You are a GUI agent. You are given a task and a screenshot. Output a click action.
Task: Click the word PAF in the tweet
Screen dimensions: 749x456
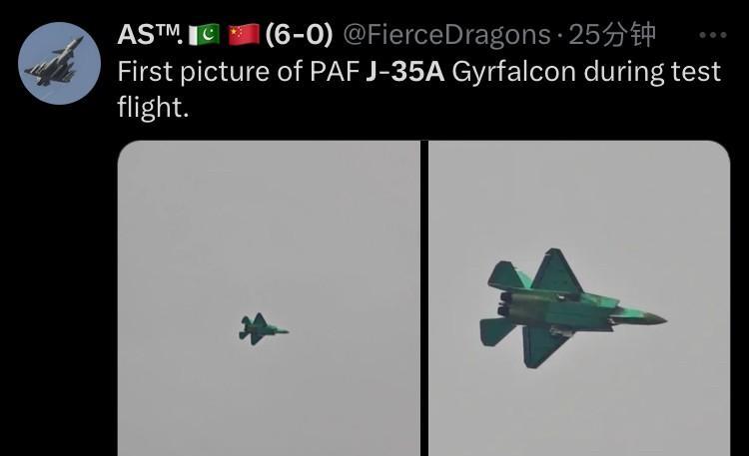[x=335, y=72]
